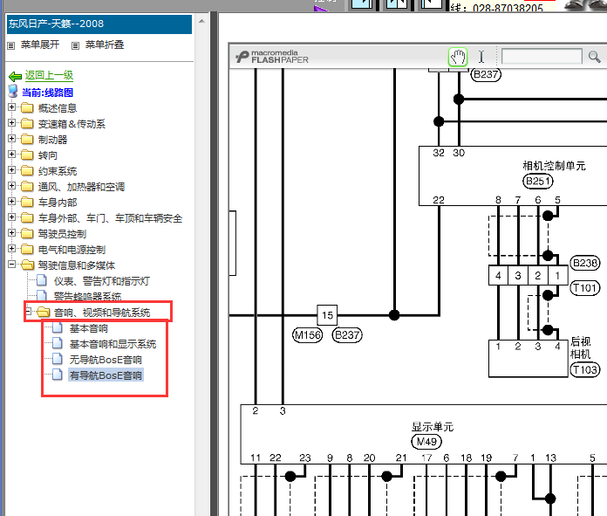Click the page icon beside 有导航BosE音响
This screenshot has height=516, width=607.
[58, 375]
